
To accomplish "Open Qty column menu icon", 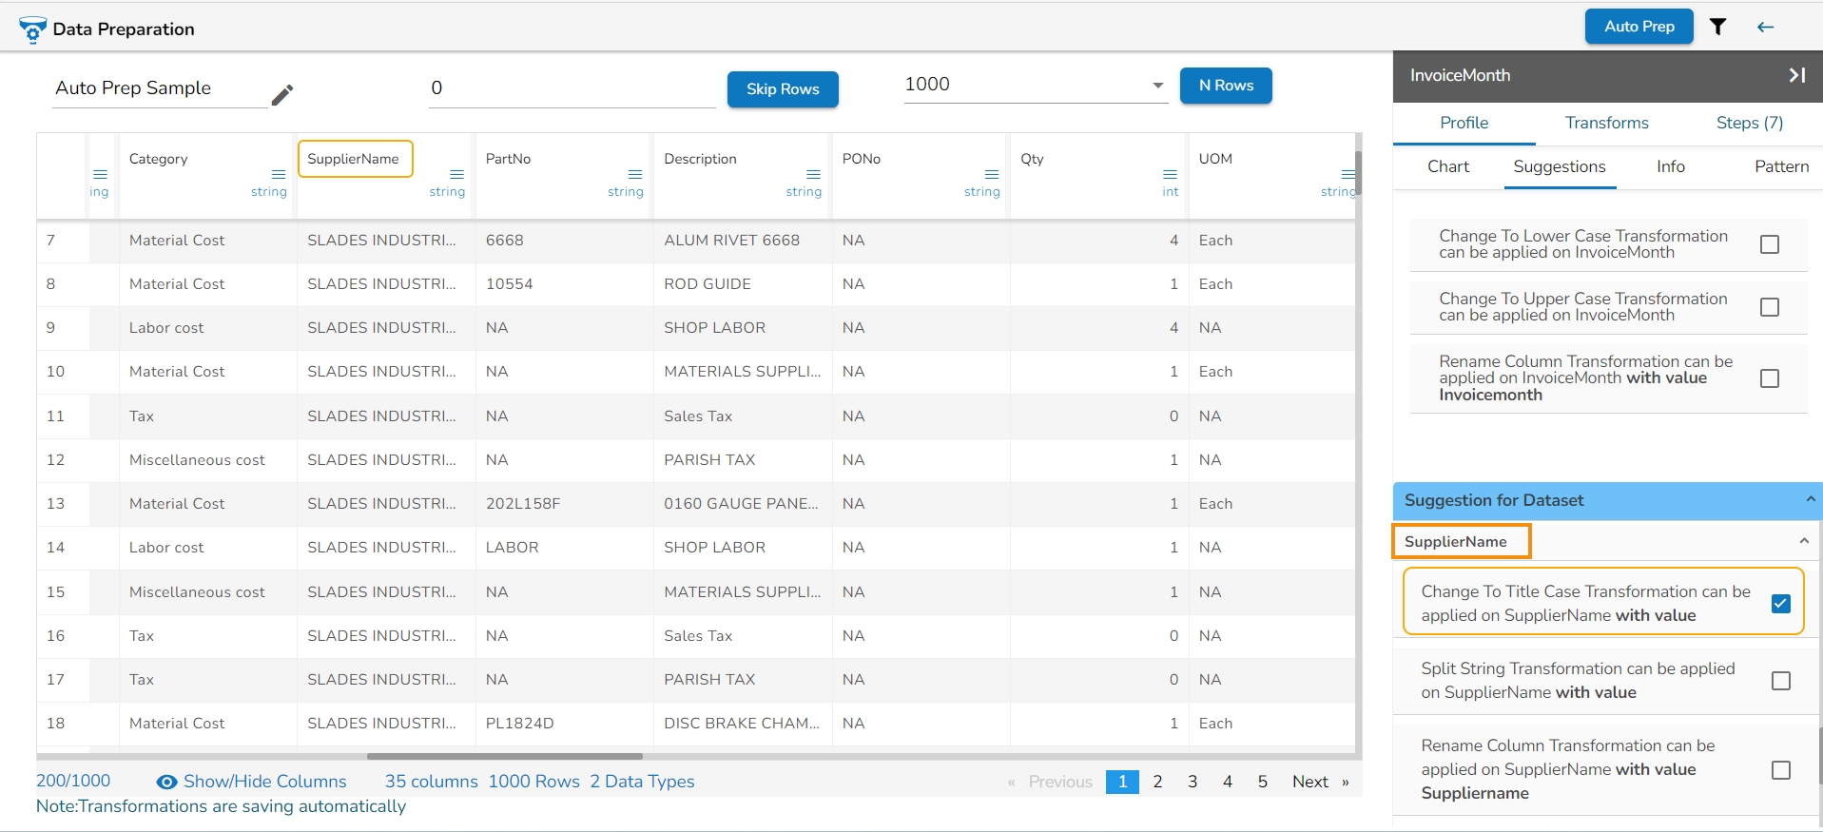I will [x=1170, y=174].
